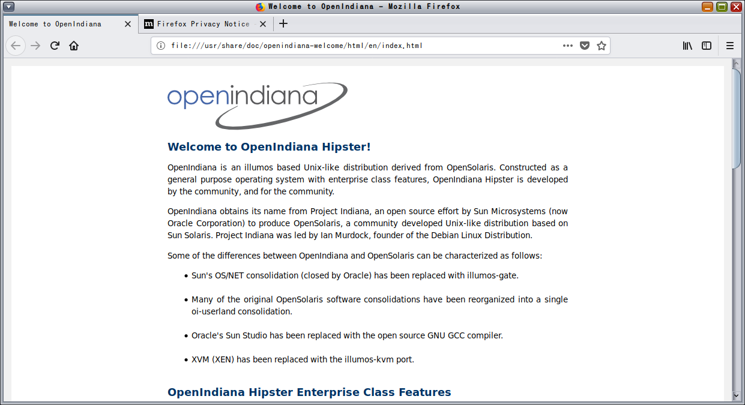The image size is (745, 405).
Task: Open the Firefox hamburger menu
Action: (730, 46)
